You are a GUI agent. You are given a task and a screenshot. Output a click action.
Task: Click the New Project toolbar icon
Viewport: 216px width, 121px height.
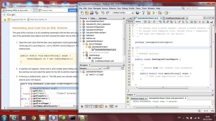[x=87, y=13]
